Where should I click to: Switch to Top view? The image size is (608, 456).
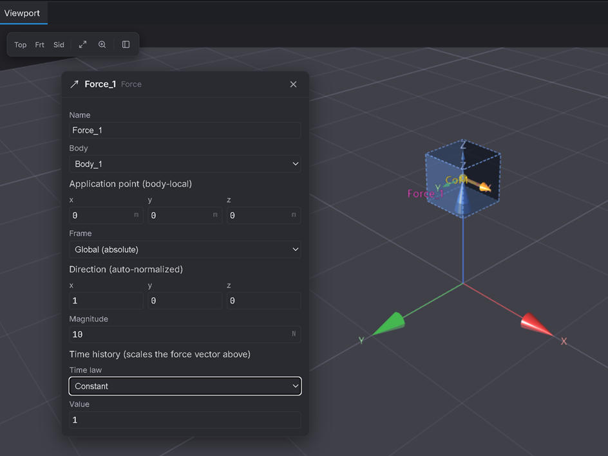pyautogui.click(x=20, y=45)
